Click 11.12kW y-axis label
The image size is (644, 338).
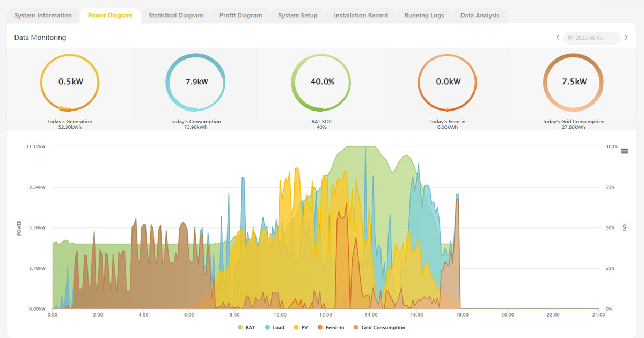pyautogui.click(x=36, y=146)
